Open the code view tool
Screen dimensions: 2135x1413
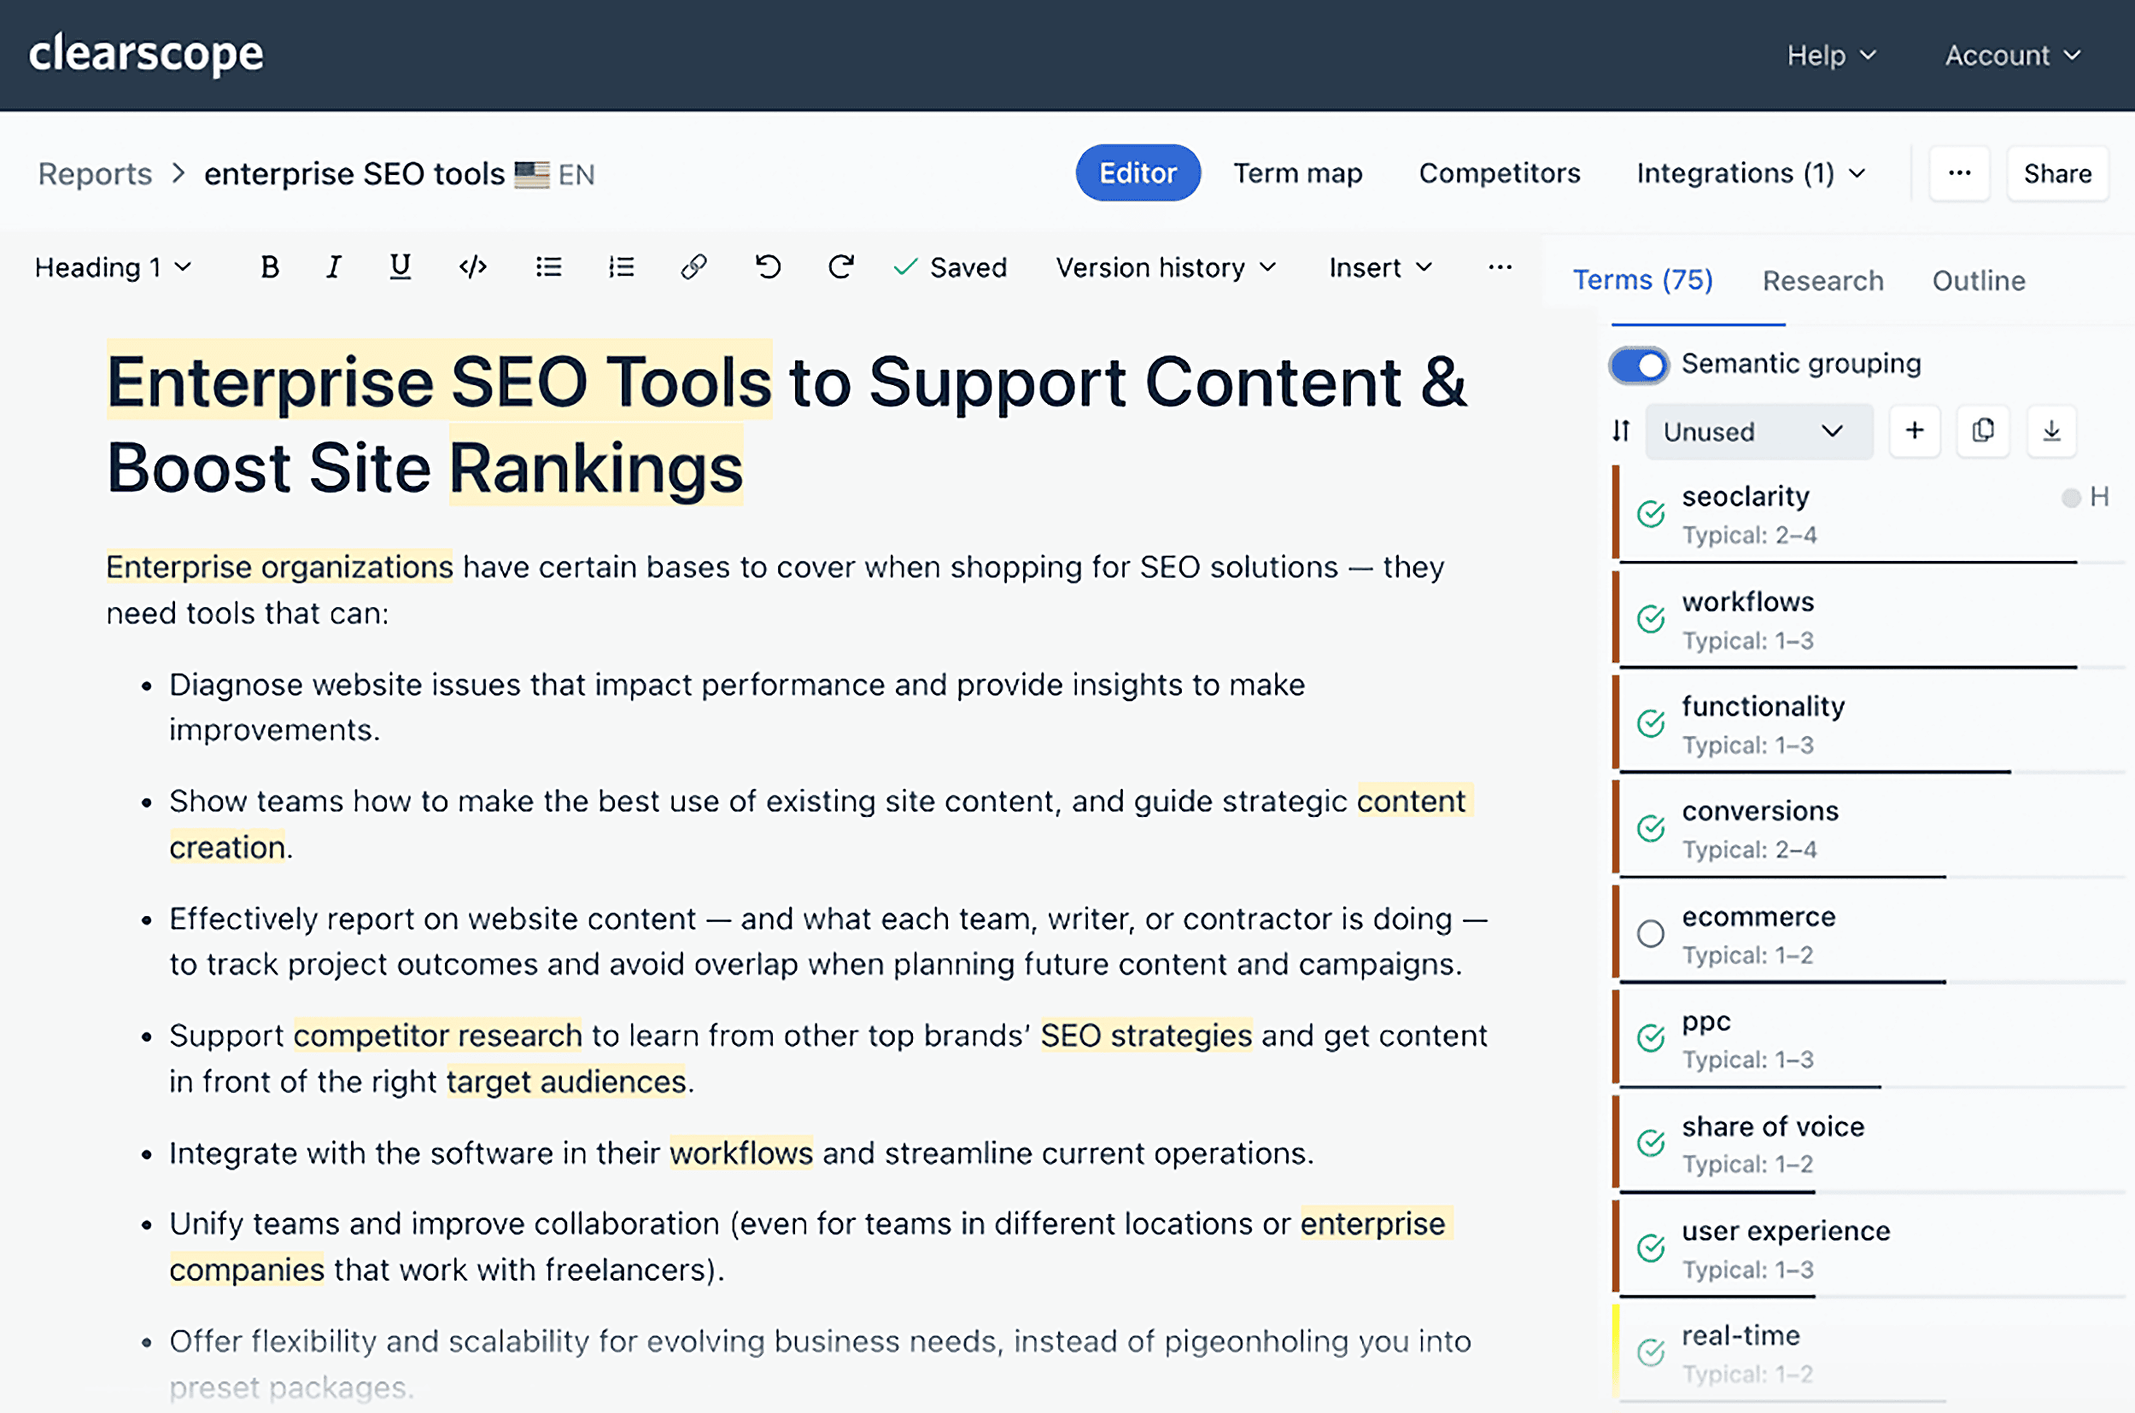(x=472, y=266)
